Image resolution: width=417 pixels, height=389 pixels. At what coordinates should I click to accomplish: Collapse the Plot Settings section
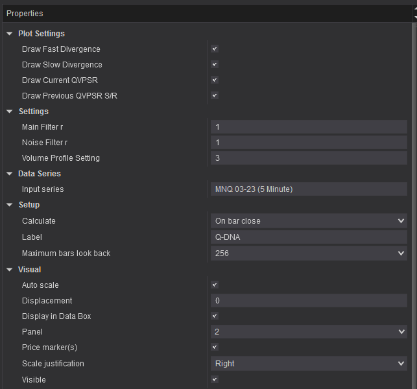click(10, 34)
